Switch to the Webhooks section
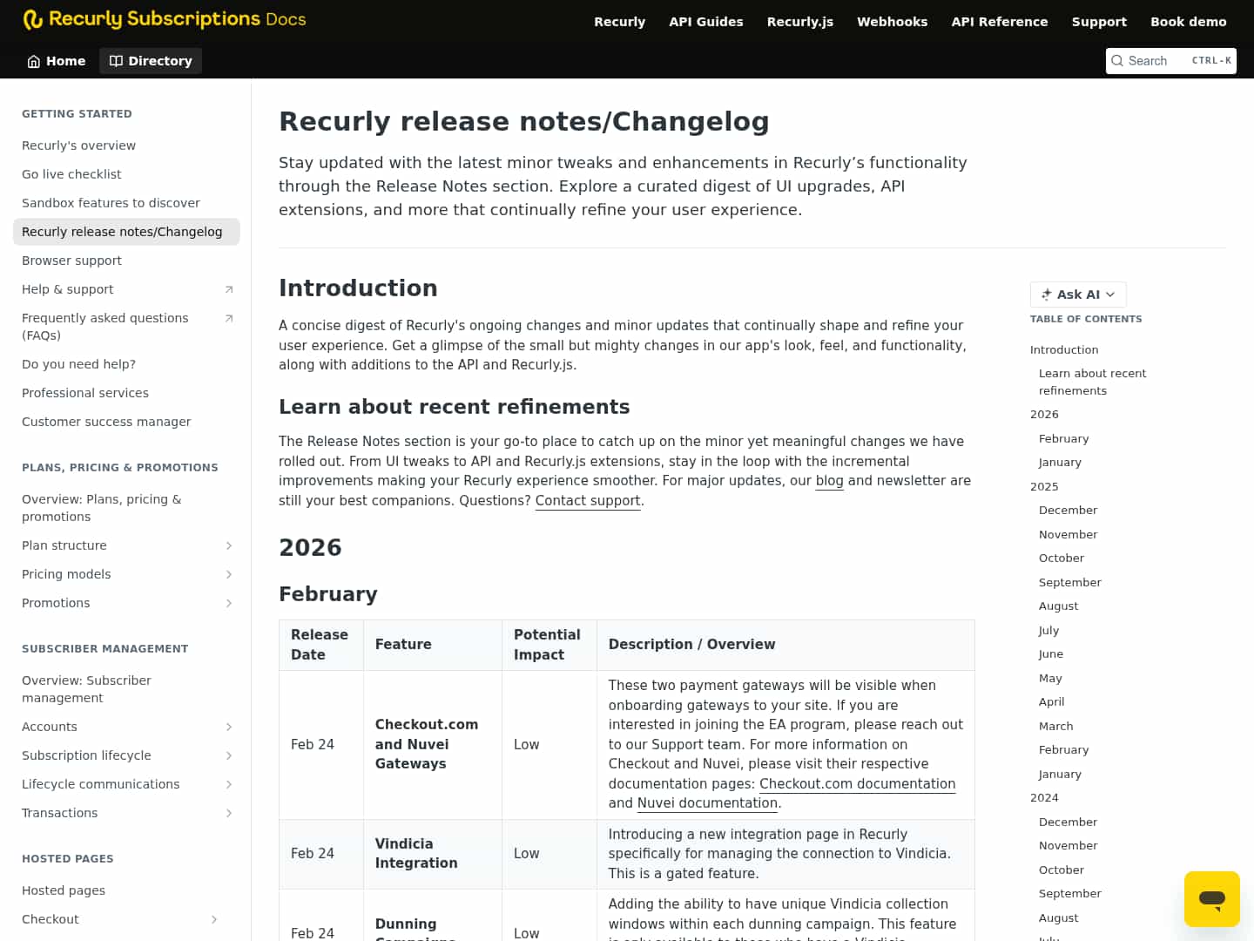The image size is (1254, 941). (892, 21)
